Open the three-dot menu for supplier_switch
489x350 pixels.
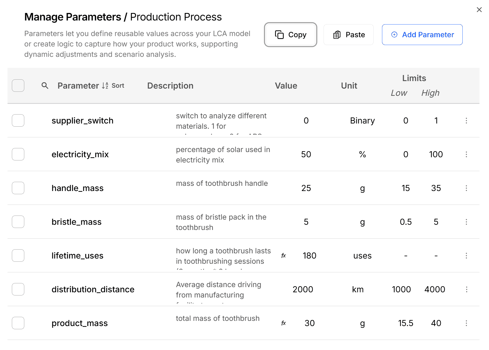click(466, 121)
